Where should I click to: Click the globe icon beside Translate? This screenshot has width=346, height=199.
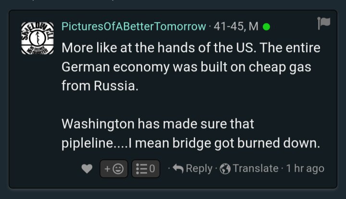click(x=225, y=169)
